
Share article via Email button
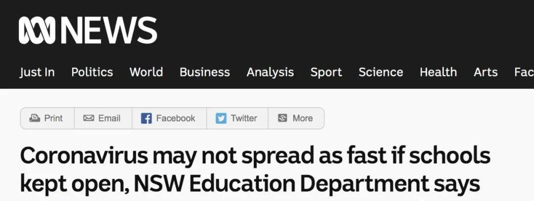pyautogui.click(x=103, y=119)
